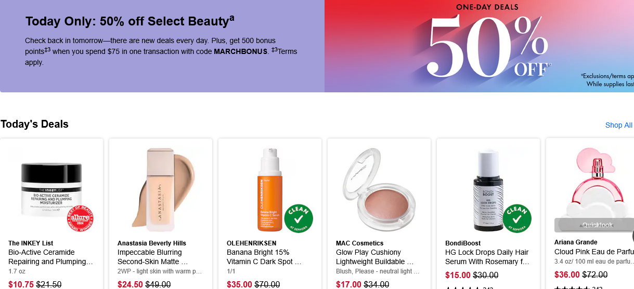
Task: Click Clean at Sephora badge on BondiBoost serum
Action: coord(516,219)
